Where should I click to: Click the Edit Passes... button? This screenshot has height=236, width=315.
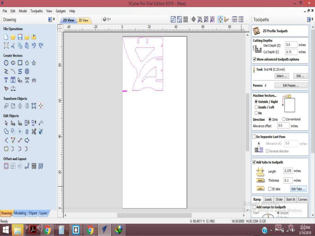[291, 85]
